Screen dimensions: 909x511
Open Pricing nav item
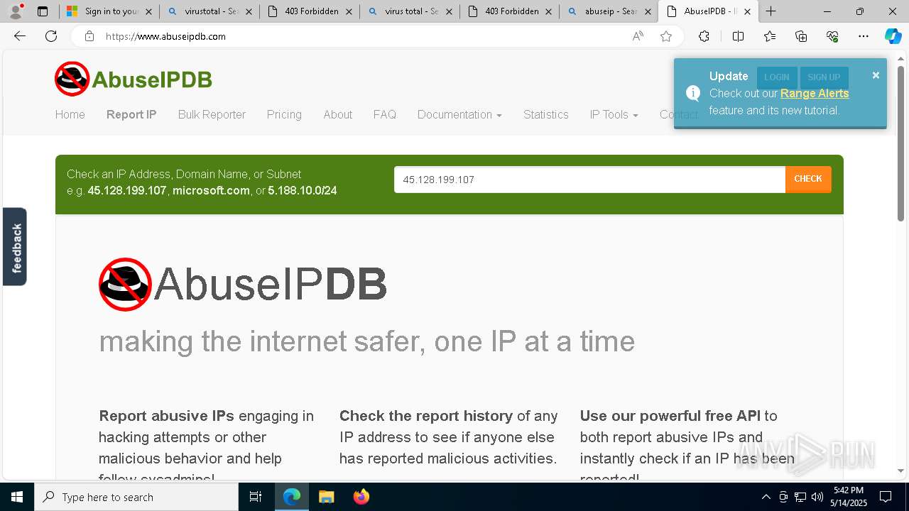pos(284,114)
